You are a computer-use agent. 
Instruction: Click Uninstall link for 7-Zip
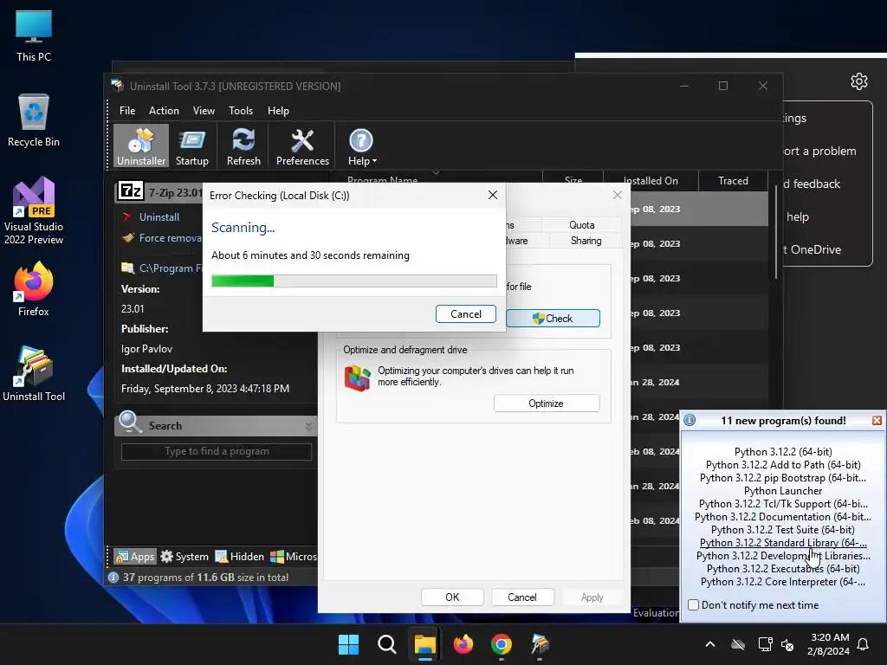159,217
